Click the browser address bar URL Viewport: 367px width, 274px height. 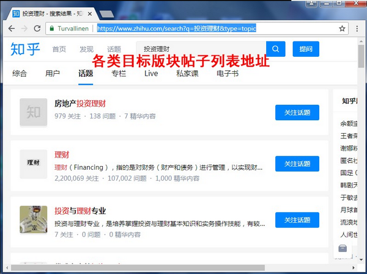(x=177, y=29)
